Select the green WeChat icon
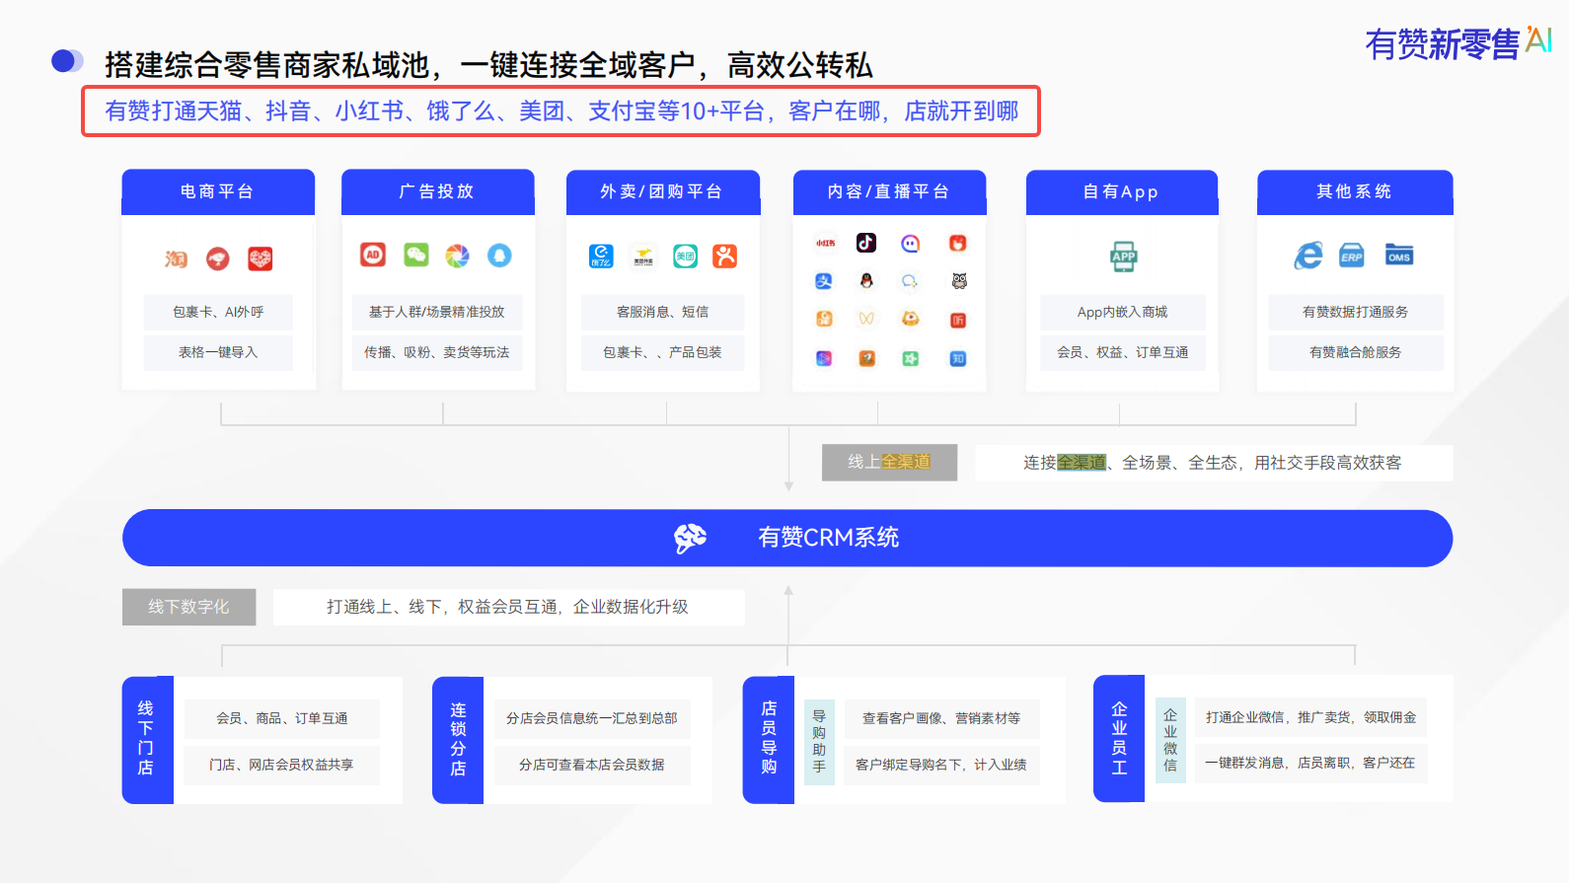 (416, 256)
